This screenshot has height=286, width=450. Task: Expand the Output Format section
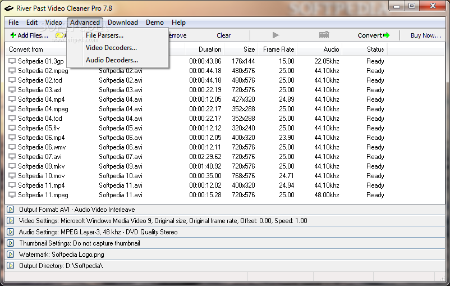(11, 210)
